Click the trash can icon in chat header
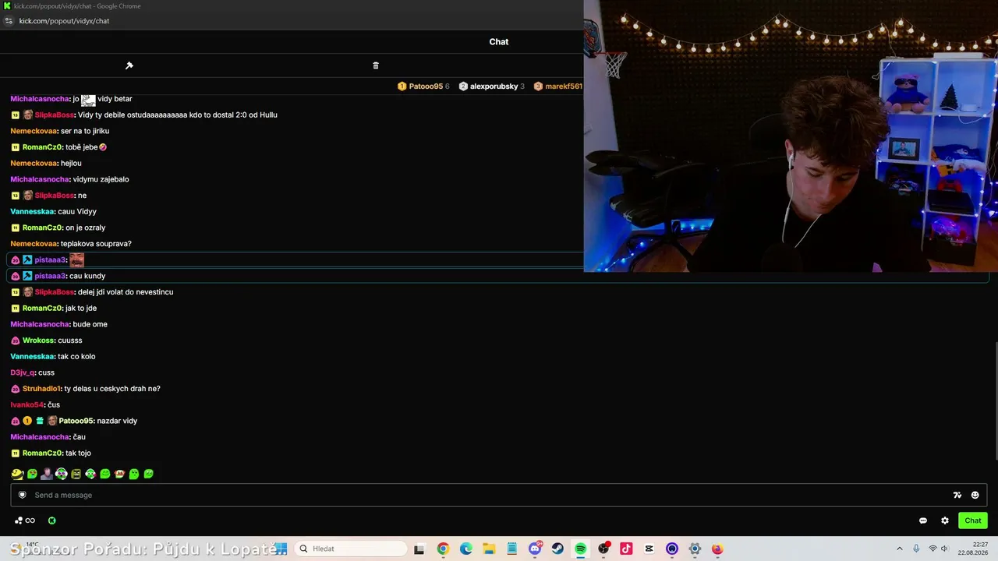Image resolution: width=998 pixels, height=561 pixels. [x=376, y=65]
